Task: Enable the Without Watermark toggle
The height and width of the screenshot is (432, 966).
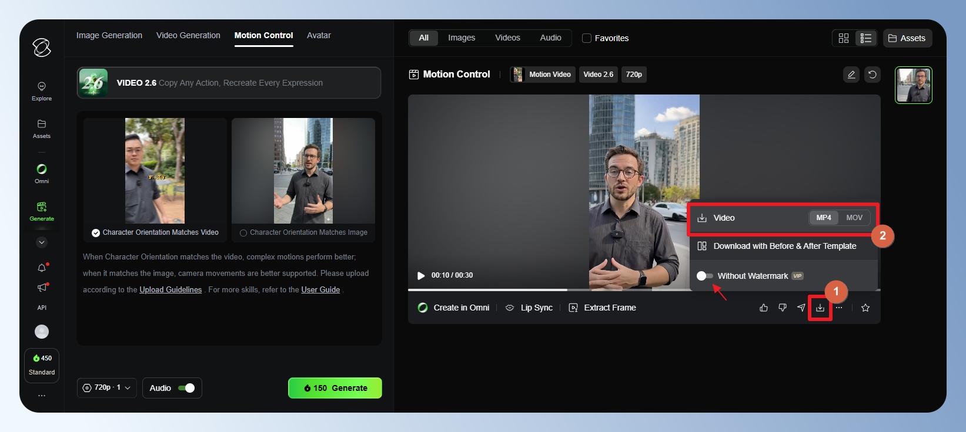Action: point(704,276)
